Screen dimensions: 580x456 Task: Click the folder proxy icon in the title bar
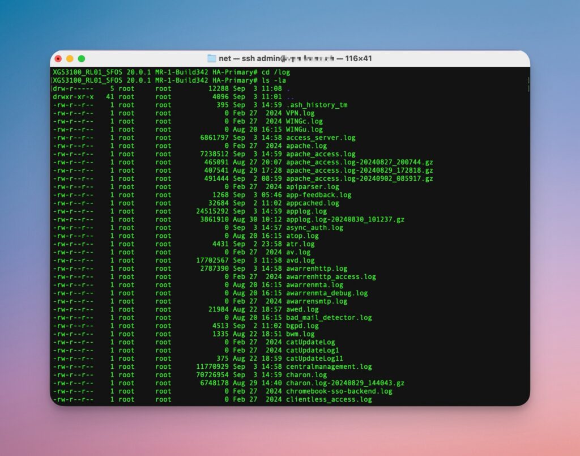point(212,58)
